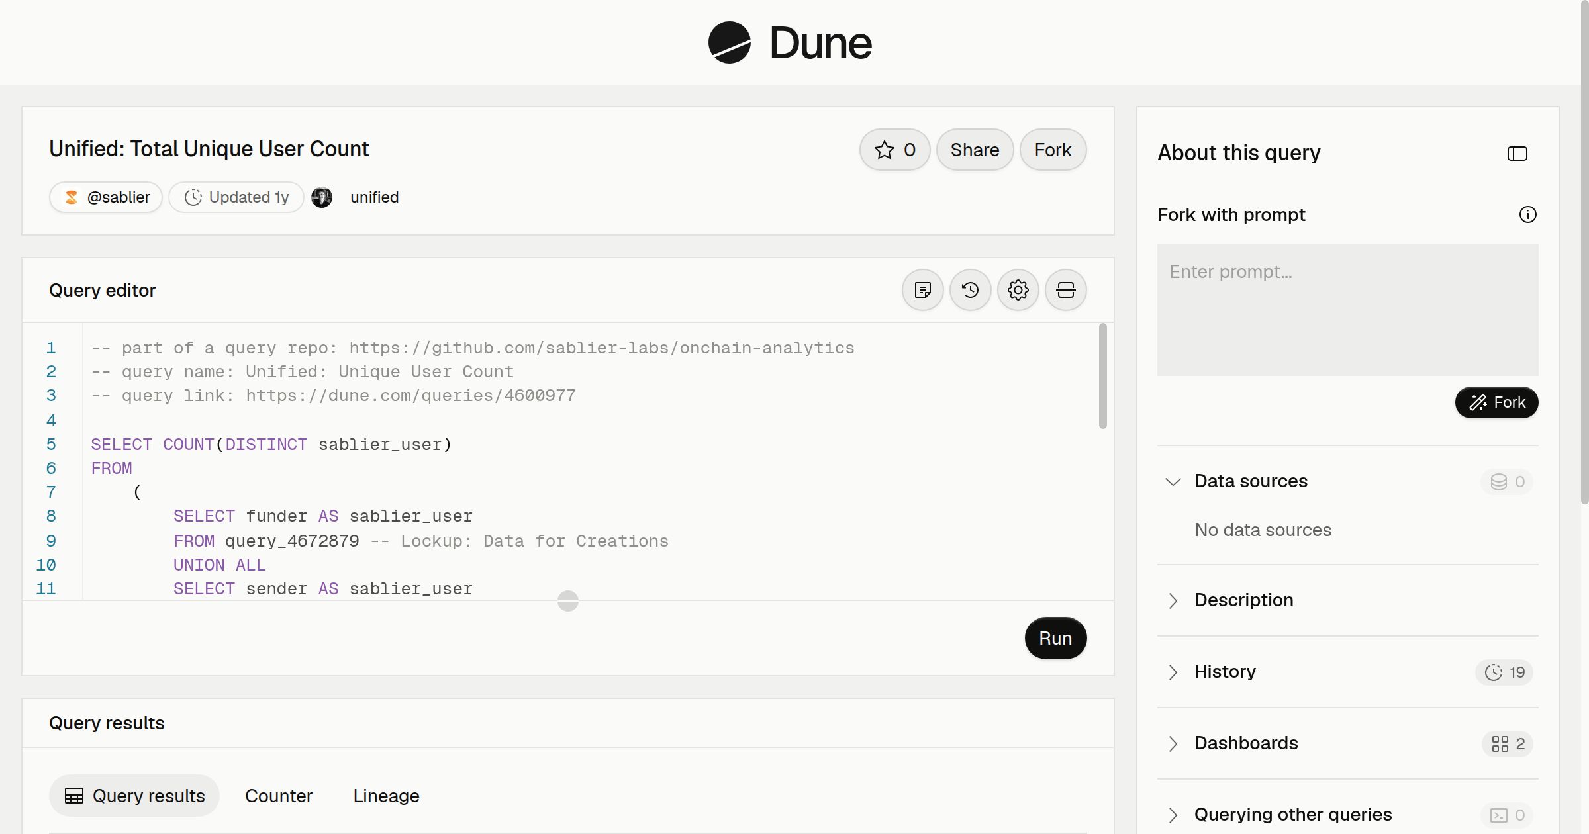This screenshot has height=834, width=1589.
Task: Toggle the editor layout icon
Action: click(x=1065, y=290)
